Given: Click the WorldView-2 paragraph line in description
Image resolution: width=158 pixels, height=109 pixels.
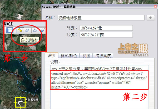Looking at the screenshot, I should tap(97, 69).
